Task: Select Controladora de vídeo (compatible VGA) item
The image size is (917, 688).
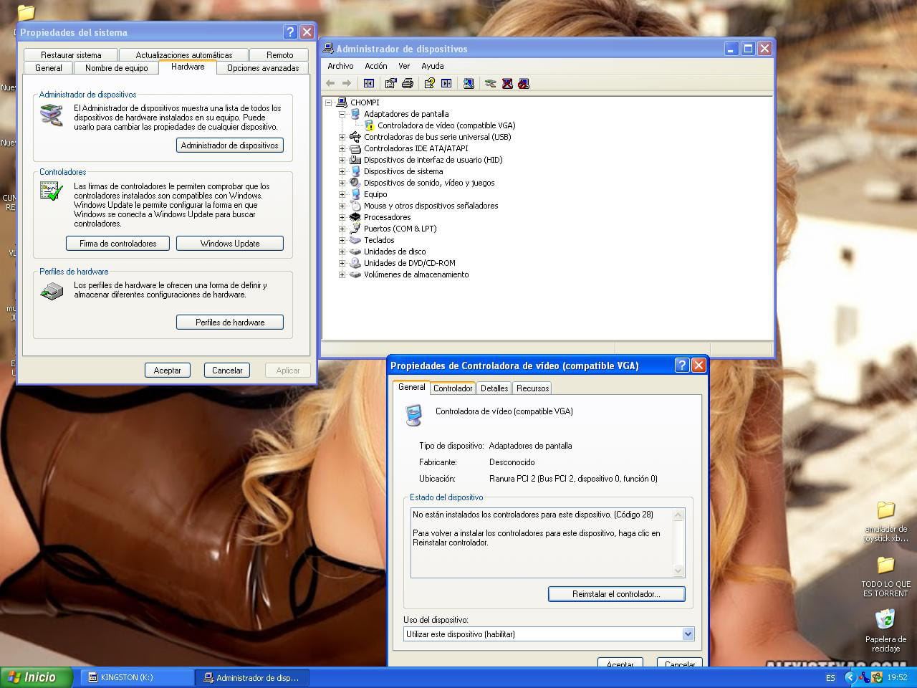Action: click(446, 125)
